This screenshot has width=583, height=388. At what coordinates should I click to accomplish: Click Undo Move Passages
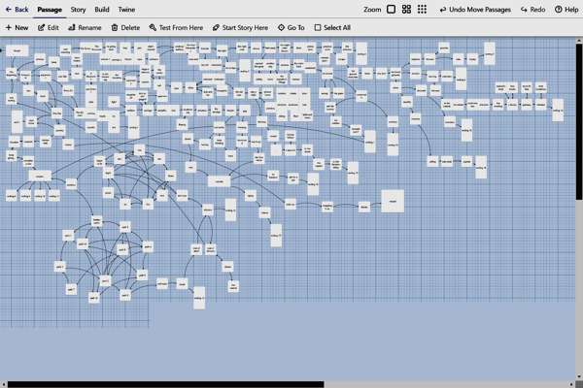click(x=473, y=9)
